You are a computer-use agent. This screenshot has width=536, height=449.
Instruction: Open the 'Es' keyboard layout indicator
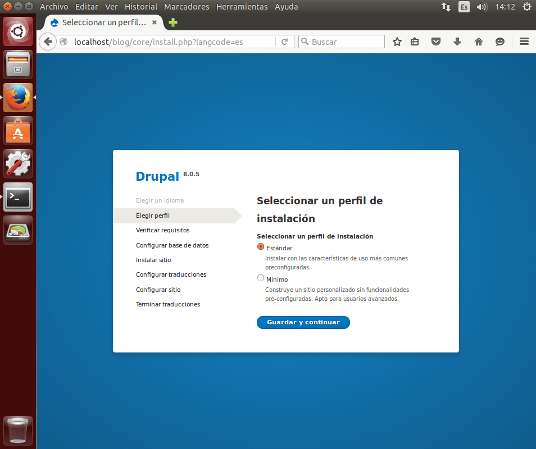(x=464, y=7)
